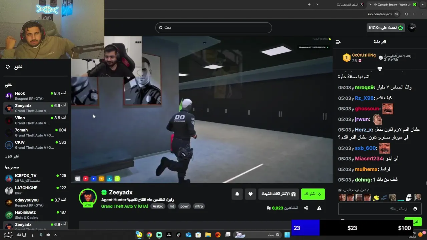Viewport: 427px width, 240px height.
Task: Open TikTok from the taskbar
Action: pyautogui.click(x=178, y=235)
